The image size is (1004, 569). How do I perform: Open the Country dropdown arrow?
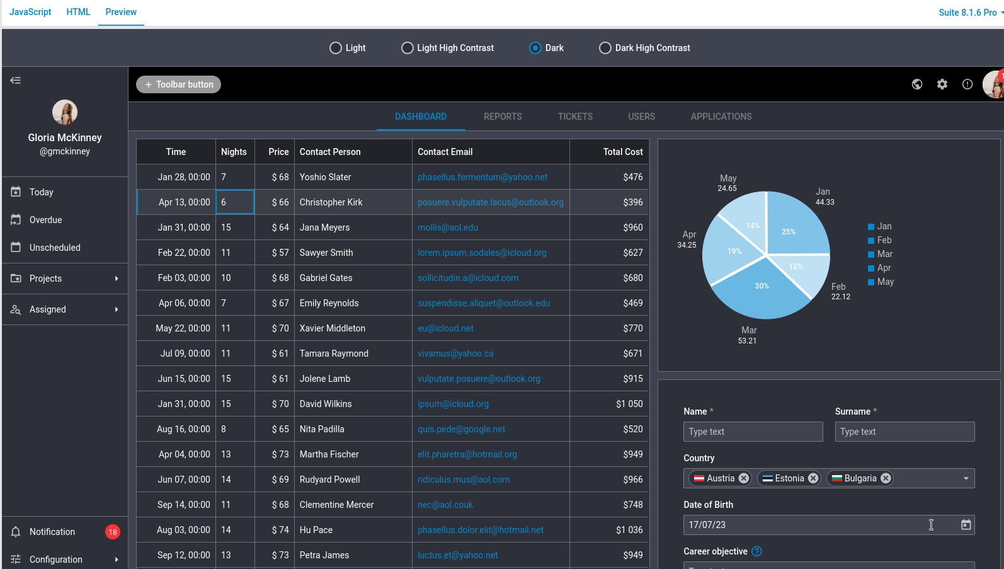(x=966, y=478)
